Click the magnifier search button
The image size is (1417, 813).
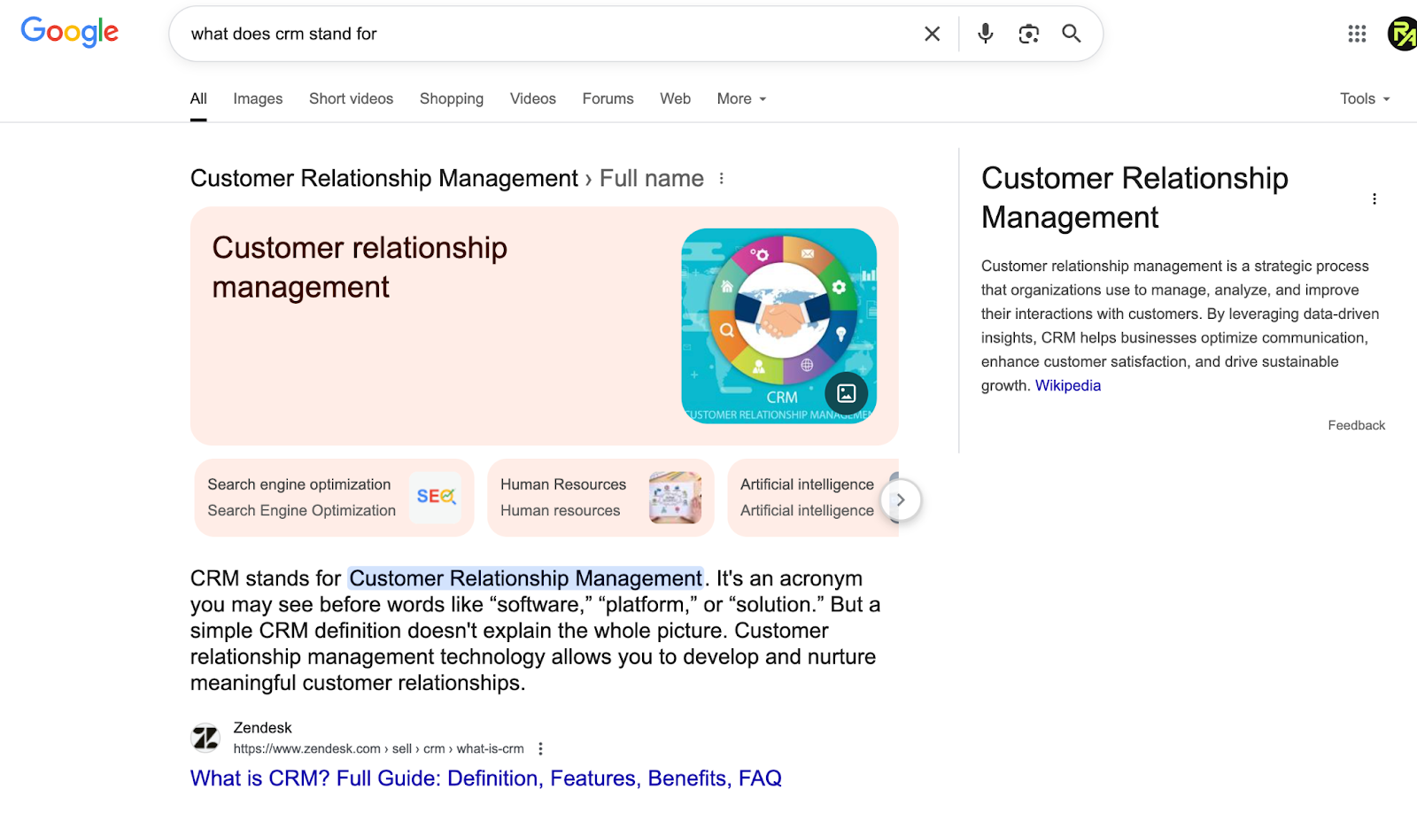[x=1072, y=34]
